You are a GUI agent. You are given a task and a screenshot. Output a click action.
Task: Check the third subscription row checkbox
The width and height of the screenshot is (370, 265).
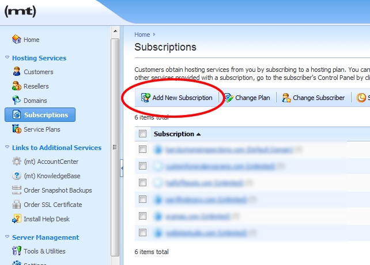click(142, 182)
